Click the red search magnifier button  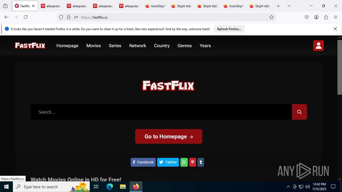pyautogui.click(x=299, y=112)
